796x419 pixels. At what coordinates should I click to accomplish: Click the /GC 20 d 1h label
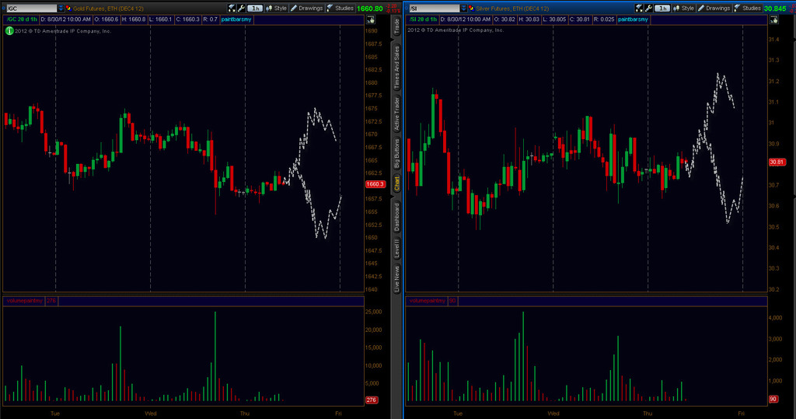coord(22,19)
